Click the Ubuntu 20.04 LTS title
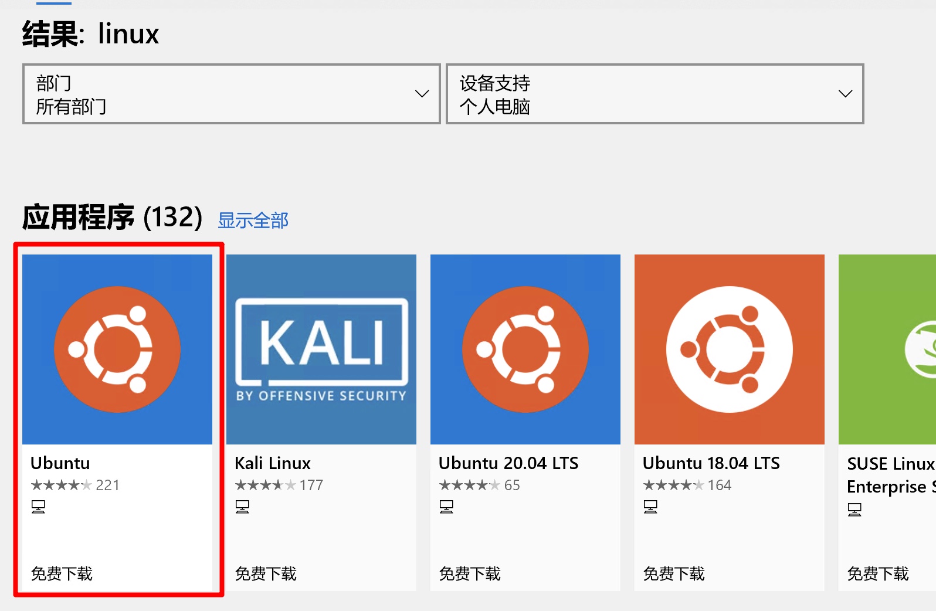This screenshot has width=936, height=611. (x=508, y=463)
